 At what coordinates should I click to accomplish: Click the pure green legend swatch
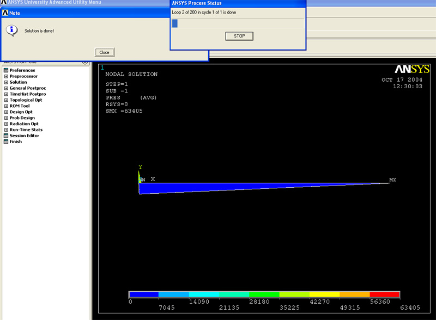tap(264, 294)
